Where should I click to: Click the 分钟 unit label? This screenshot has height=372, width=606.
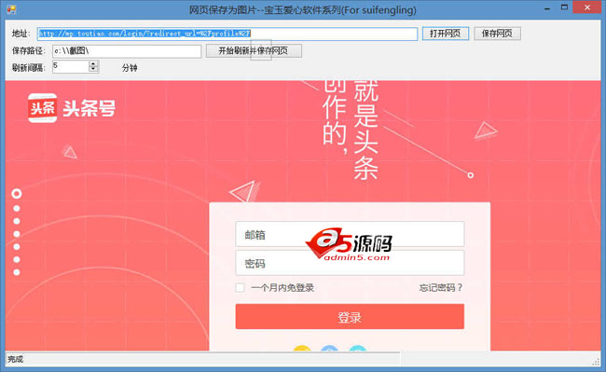click(130, 68)
